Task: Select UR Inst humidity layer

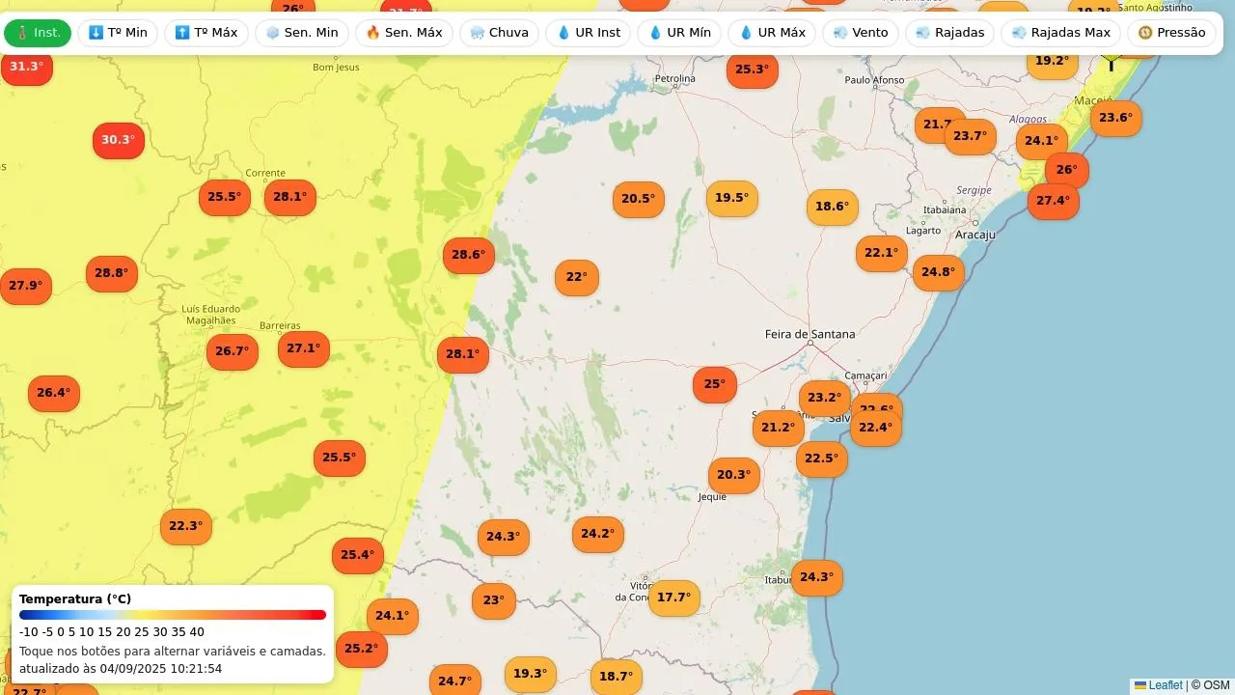Action: 589,33
